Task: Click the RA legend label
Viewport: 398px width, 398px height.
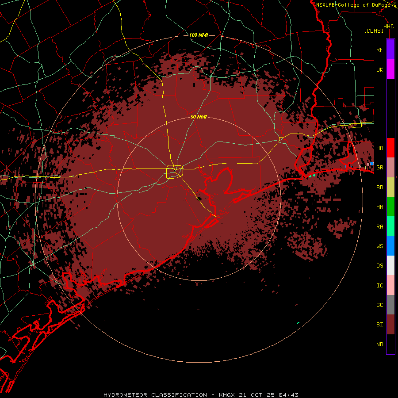Action: coord(379,226)
